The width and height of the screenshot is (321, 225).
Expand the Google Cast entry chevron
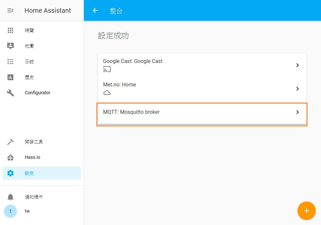(x=298, y=65)
